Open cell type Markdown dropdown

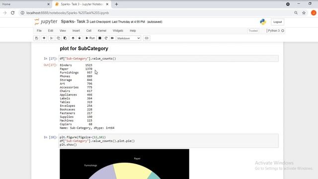129,38
